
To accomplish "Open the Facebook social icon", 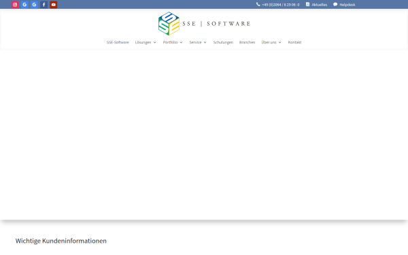I will (44, 5).
